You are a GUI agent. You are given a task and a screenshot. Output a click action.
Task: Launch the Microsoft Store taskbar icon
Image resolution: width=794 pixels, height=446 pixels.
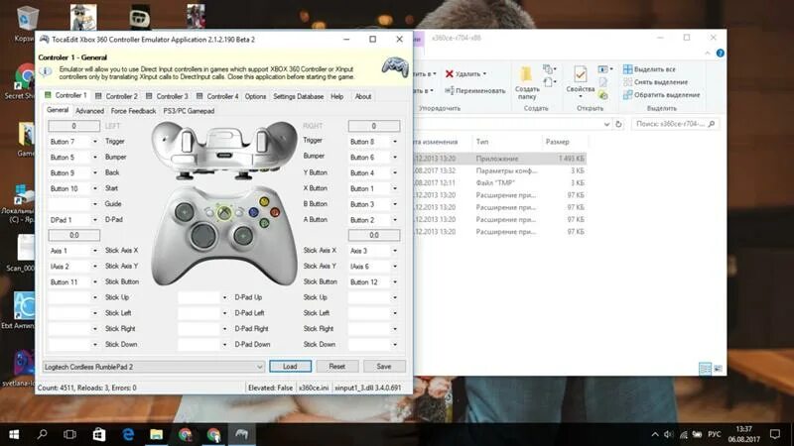click(99, 434)
